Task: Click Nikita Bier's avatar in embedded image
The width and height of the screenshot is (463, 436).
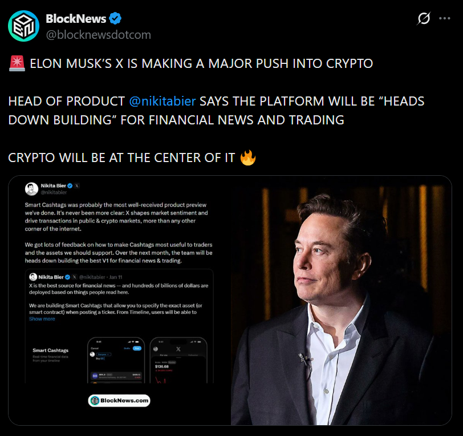Action: tap(31, 189)
